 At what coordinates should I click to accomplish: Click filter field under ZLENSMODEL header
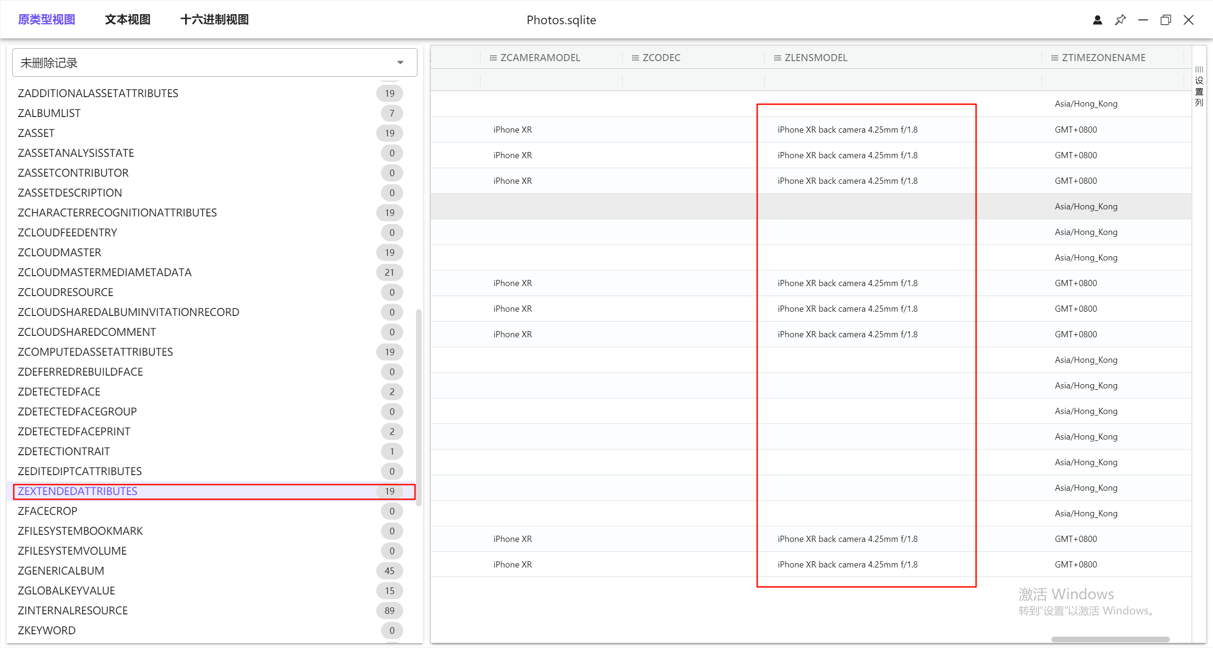coord(902,80)
